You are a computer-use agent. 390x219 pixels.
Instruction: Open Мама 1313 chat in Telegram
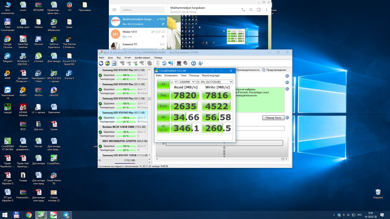pyautogui.click(x=138, y=34)
